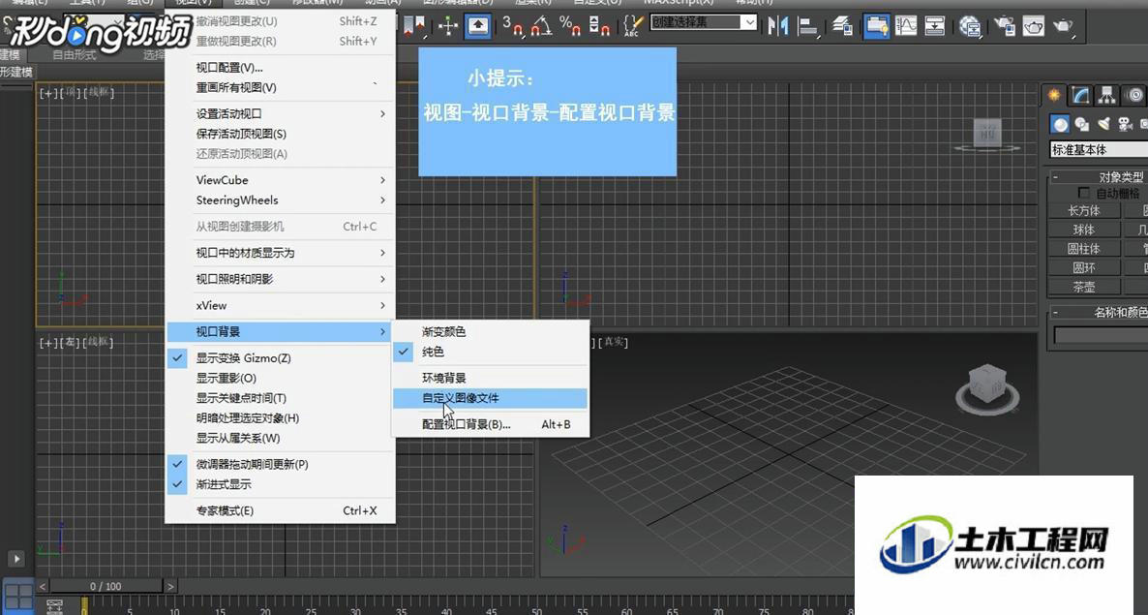
Task: Toggle the Percent Snap button
Action: (569, 25)
